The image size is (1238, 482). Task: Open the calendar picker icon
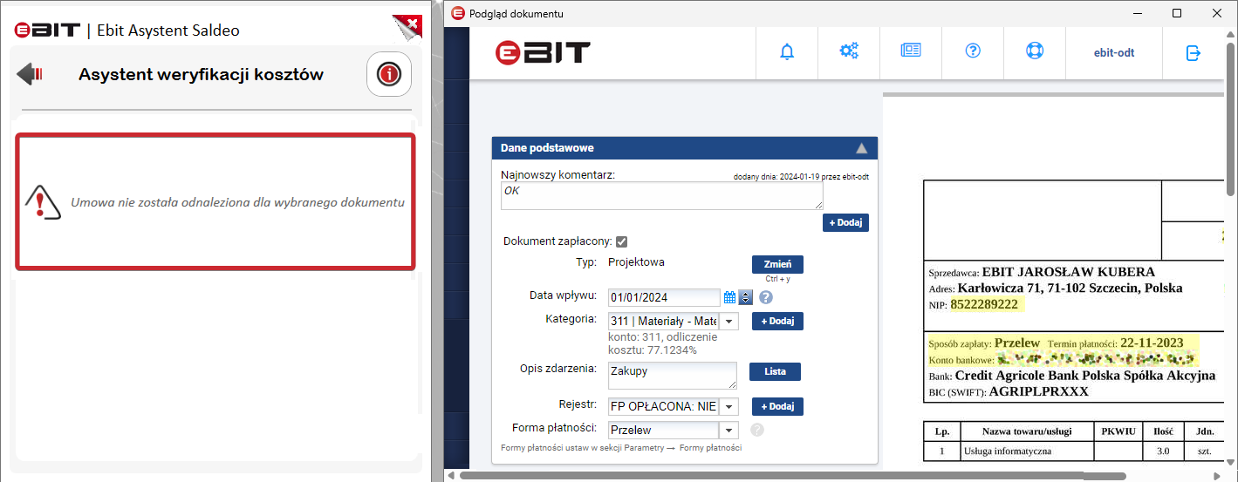729,297
